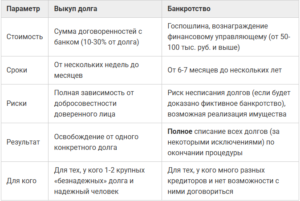Select the 'Стоимость' row label
Image resolution: width=300 pixels, height=201 pixels.
[24, 36]
